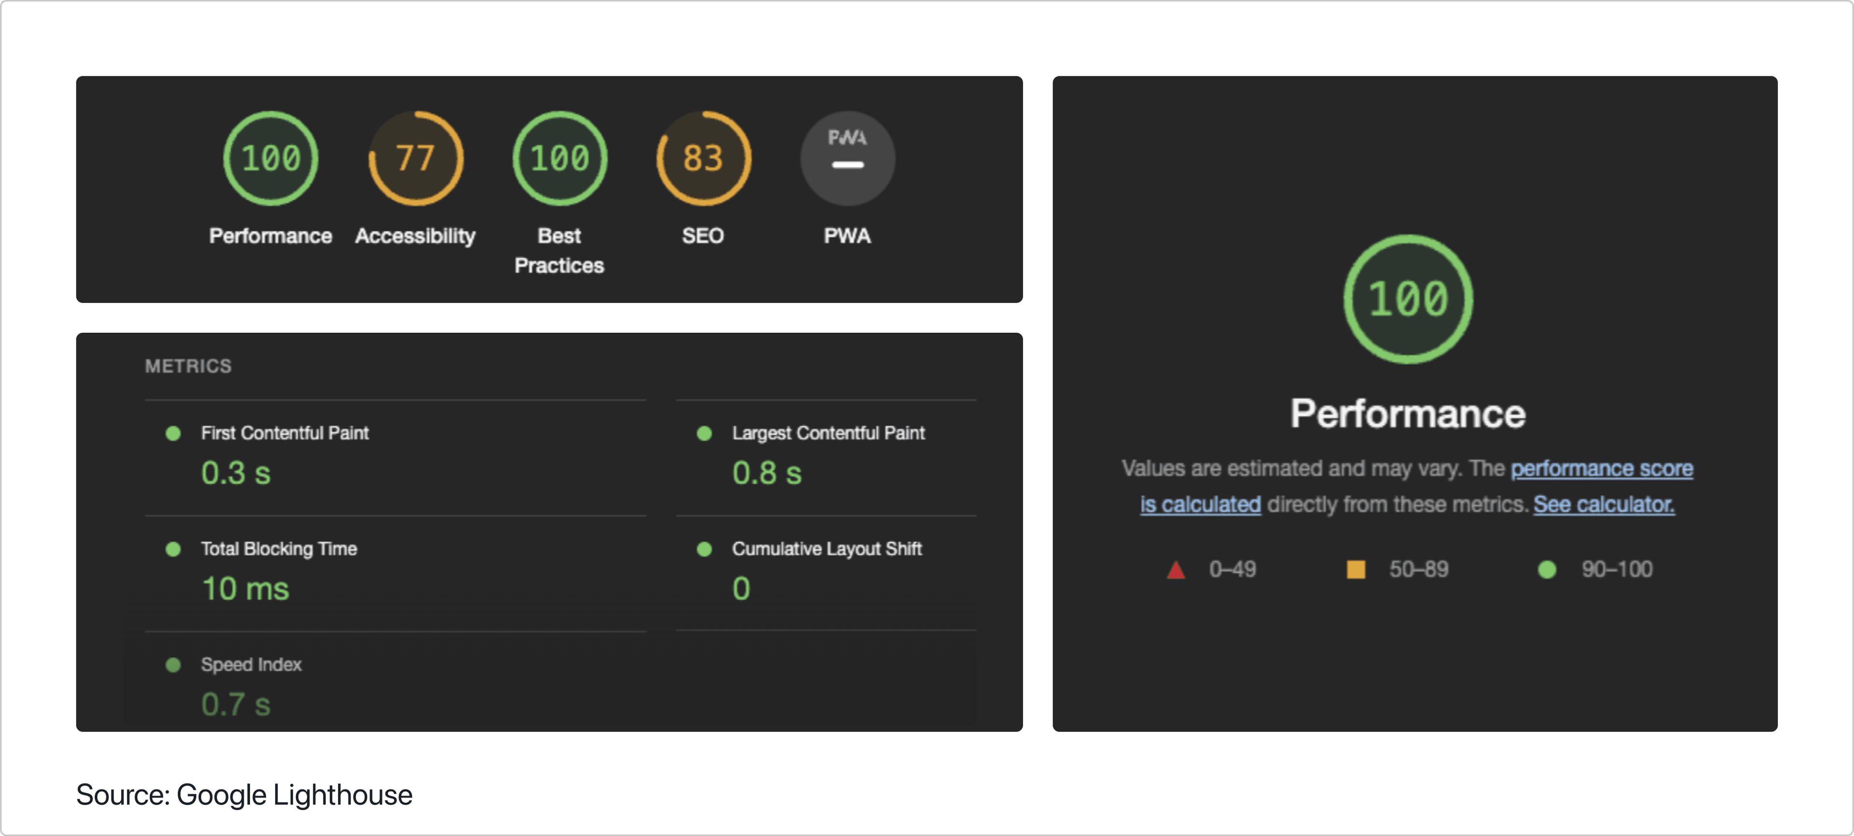
Task: Open the Best Practices 100 gauge
Action: tap(559, 158)
